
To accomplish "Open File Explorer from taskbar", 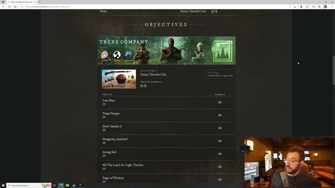I will pos(67,185).
